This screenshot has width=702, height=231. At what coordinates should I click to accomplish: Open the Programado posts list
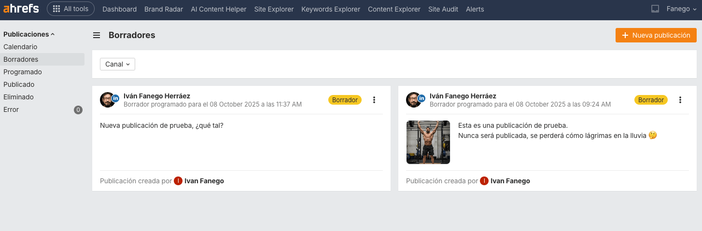click(x=23, y=72)
